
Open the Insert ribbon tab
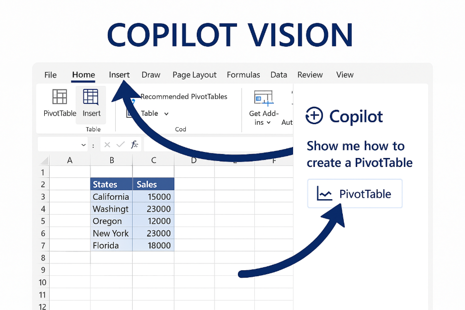point(119,75)
